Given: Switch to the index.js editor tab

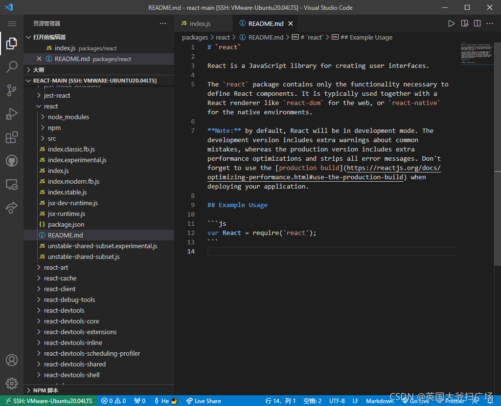Looking at the screenshot, I should [203, 23].
